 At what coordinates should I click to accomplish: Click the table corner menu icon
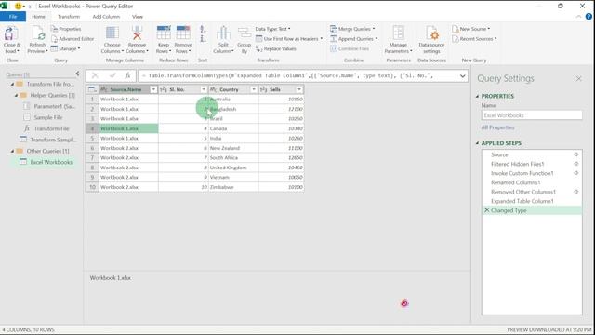(x=92, y=89)
